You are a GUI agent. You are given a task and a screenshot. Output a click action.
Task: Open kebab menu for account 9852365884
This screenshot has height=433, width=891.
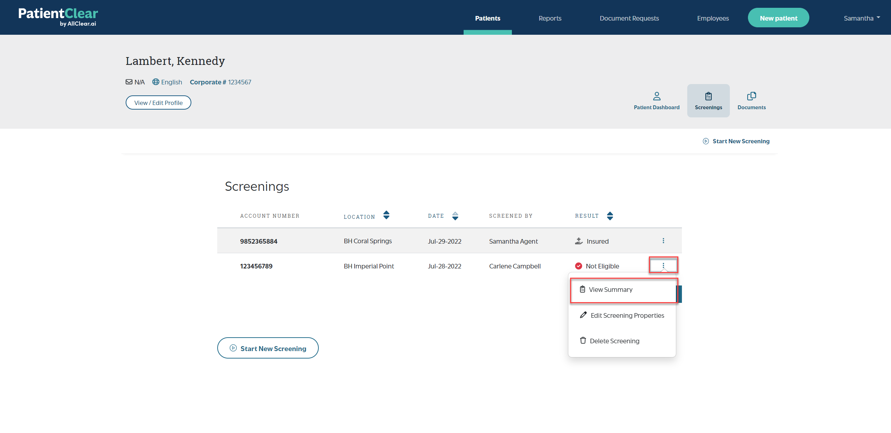point(663,241)
